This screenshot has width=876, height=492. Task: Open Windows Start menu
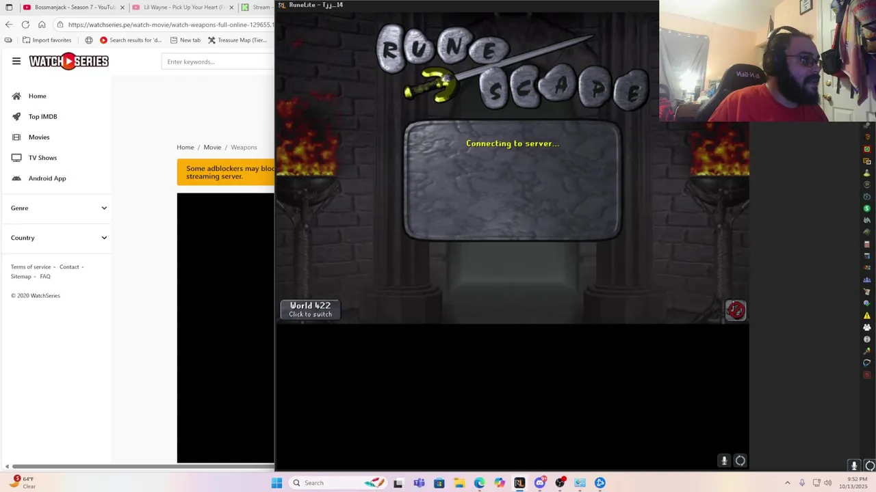(x=276, y=483)
